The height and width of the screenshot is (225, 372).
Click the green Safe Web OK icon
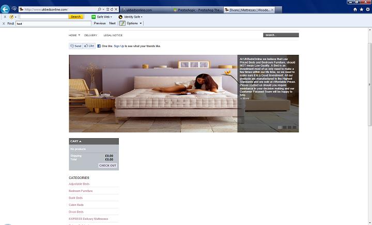coord(94,17)
